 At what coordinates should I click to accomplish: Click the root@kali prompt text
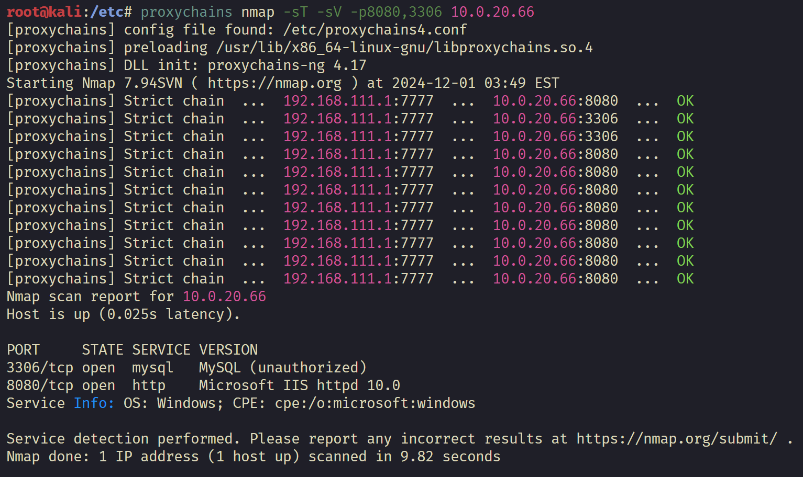click(x=44, y=12)
